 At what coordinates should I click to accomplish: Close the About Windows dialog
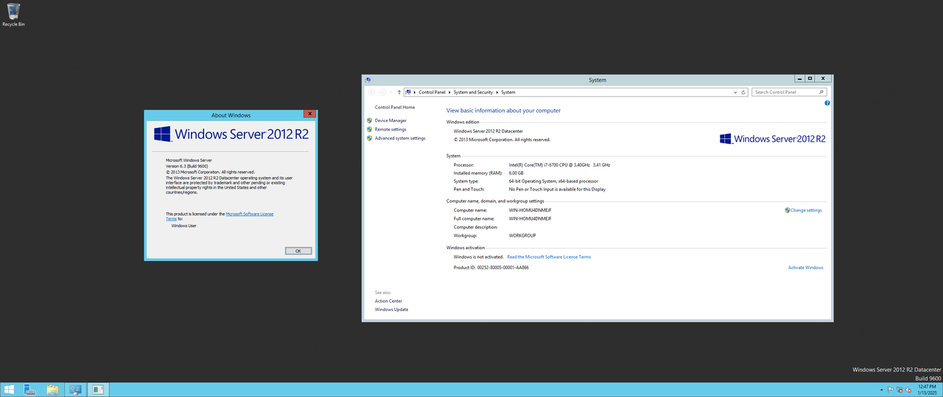[x=309, y=114]
